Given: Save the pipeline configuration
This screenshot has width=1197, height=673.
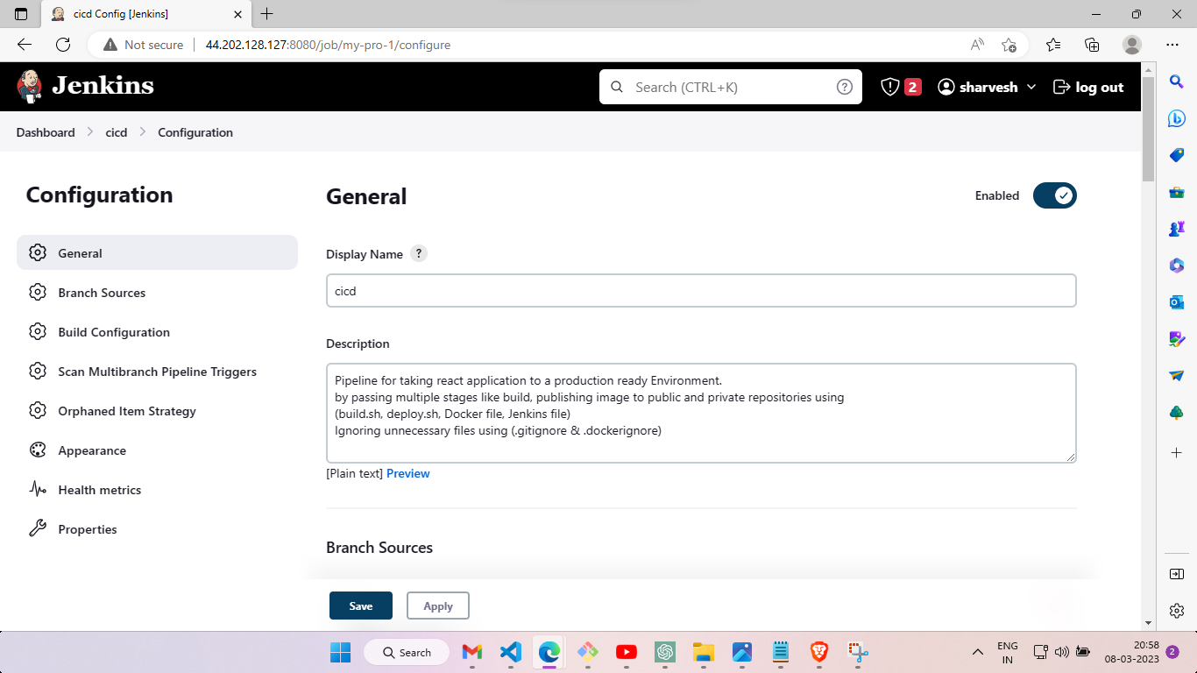Looking at the screenshot, I should tap(360, 606).
